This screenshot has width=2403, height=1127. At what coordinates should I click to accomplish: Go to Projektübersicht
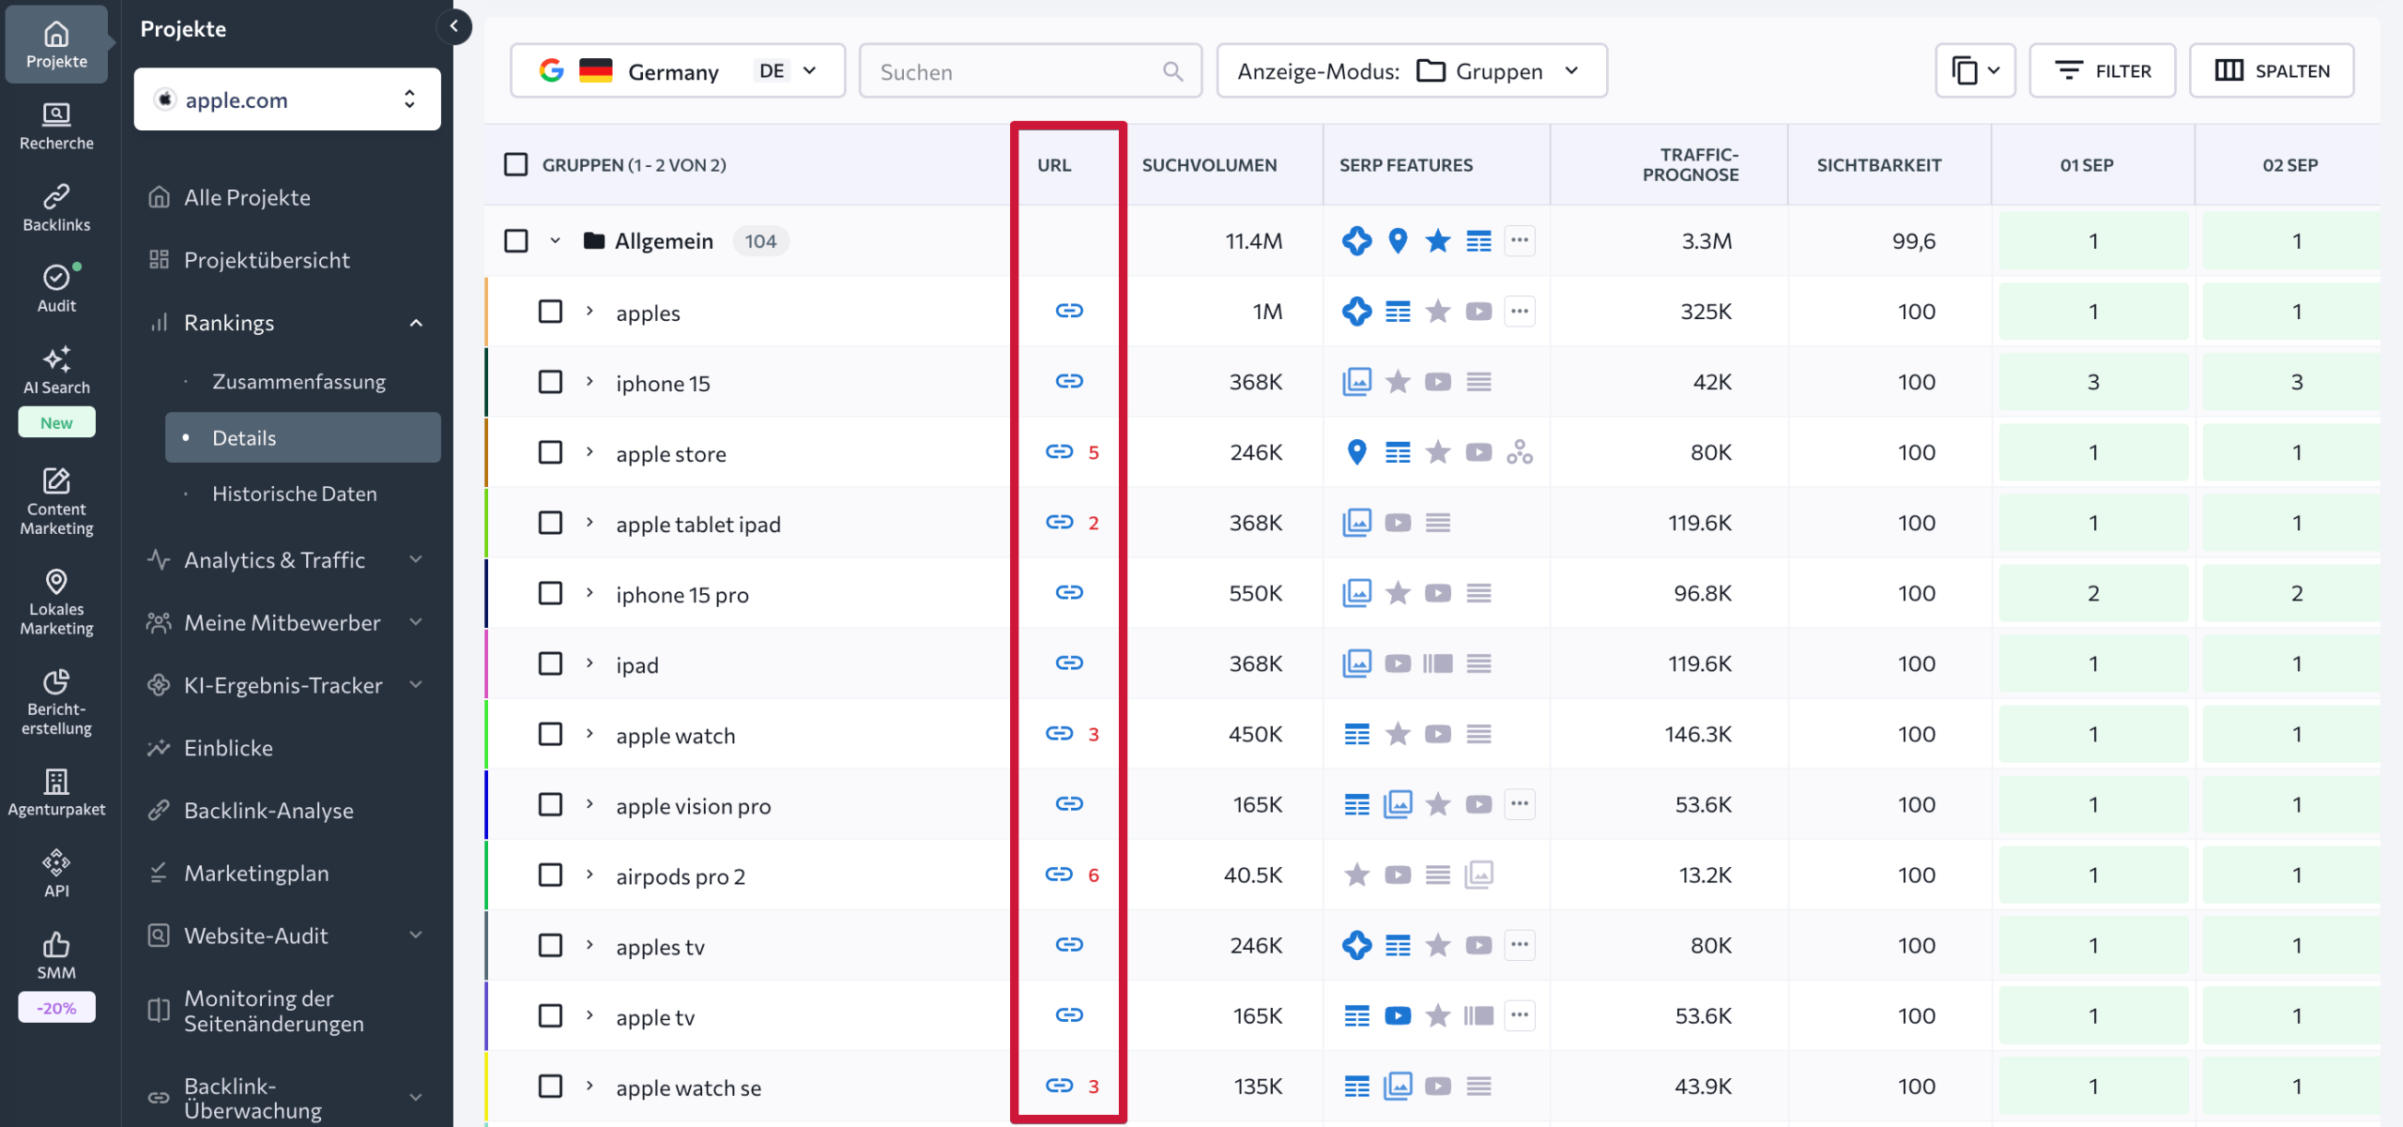tap(267, 260)
